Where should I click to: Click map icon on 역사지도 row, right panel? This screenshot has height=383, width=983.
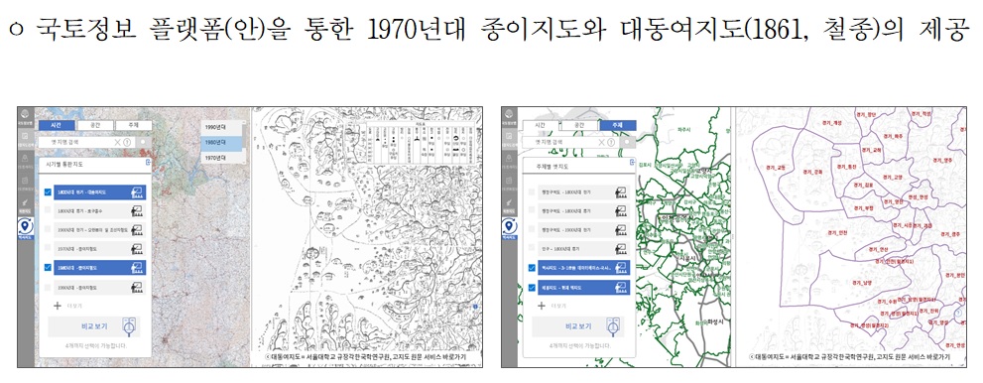tap(620, 268)
